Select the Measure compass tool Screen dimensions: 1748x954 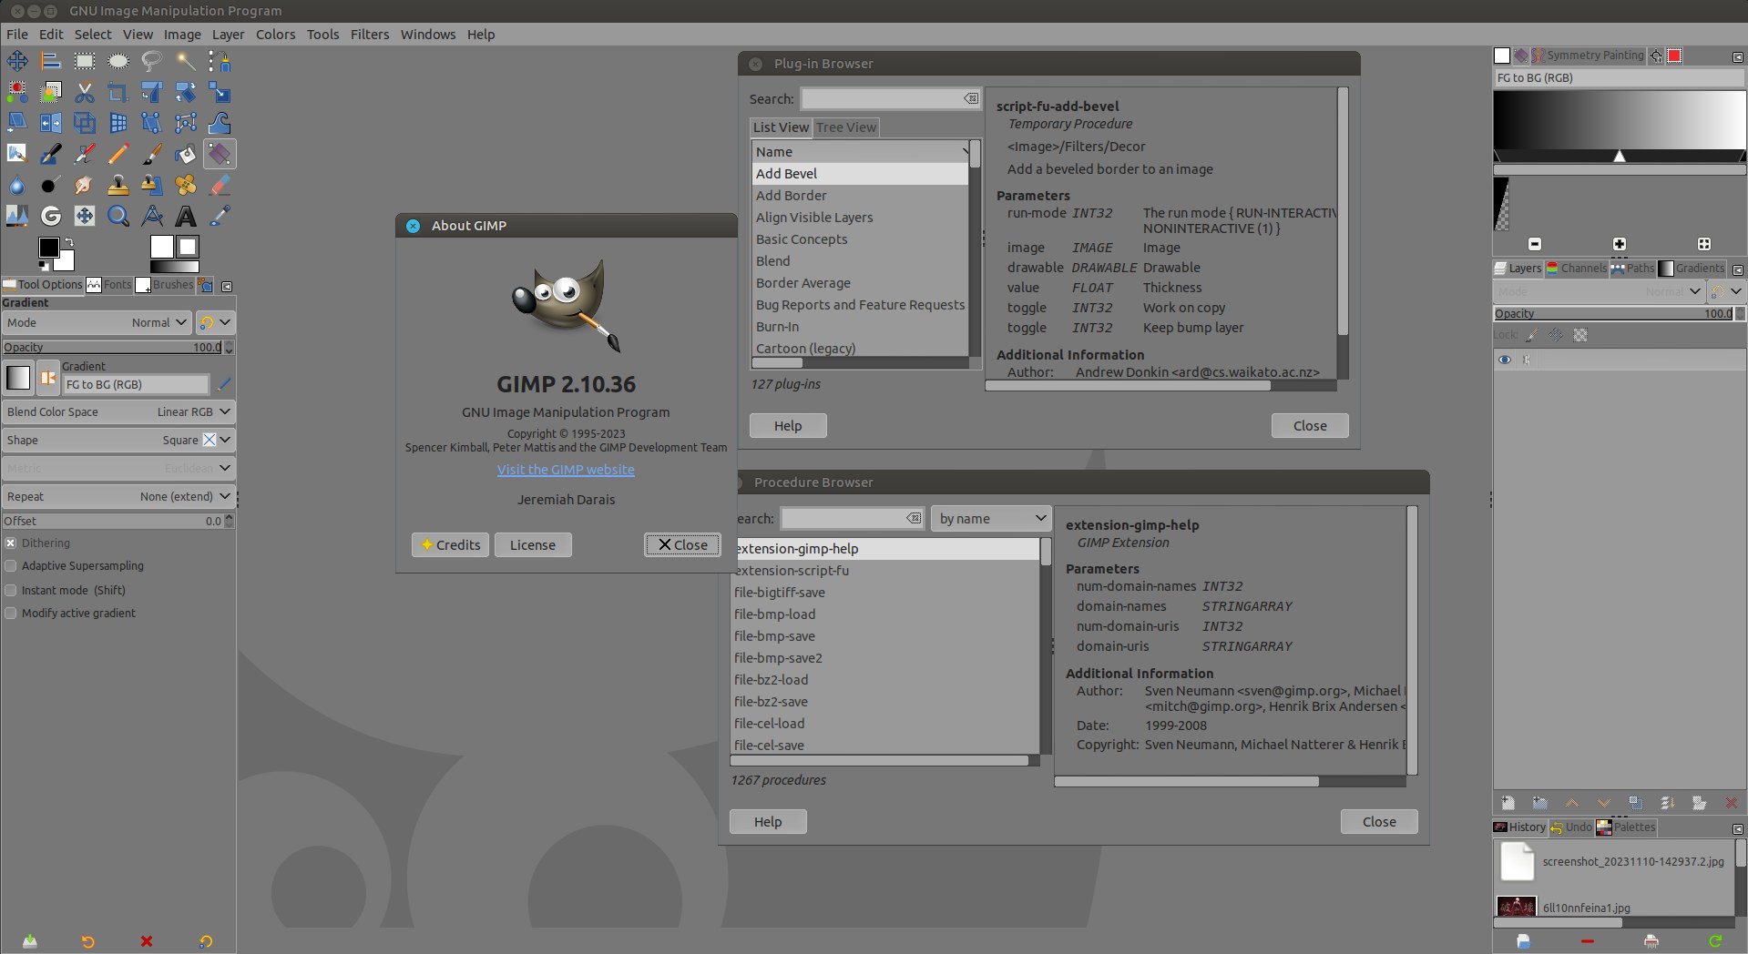coord(152,216)
